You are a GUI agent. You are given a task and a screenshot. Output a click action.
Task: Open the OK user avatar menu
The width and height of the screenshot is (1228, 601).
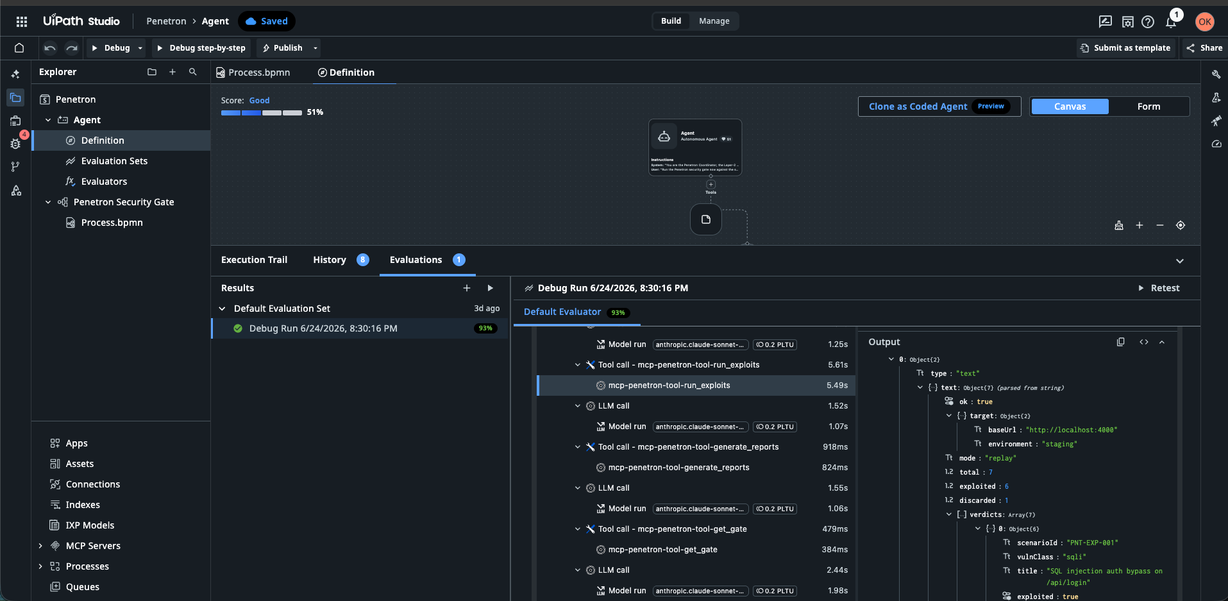[x=1205, y=21]
